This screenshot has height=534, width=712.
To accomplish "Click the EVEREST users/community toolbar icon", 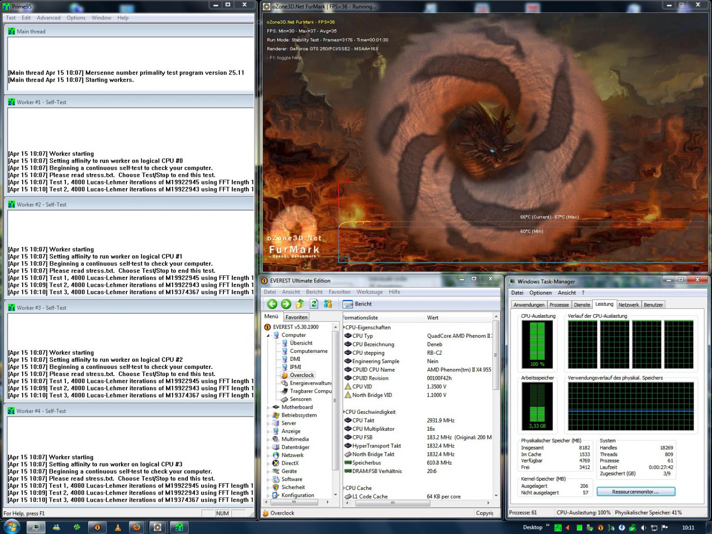I will [328, 304].
